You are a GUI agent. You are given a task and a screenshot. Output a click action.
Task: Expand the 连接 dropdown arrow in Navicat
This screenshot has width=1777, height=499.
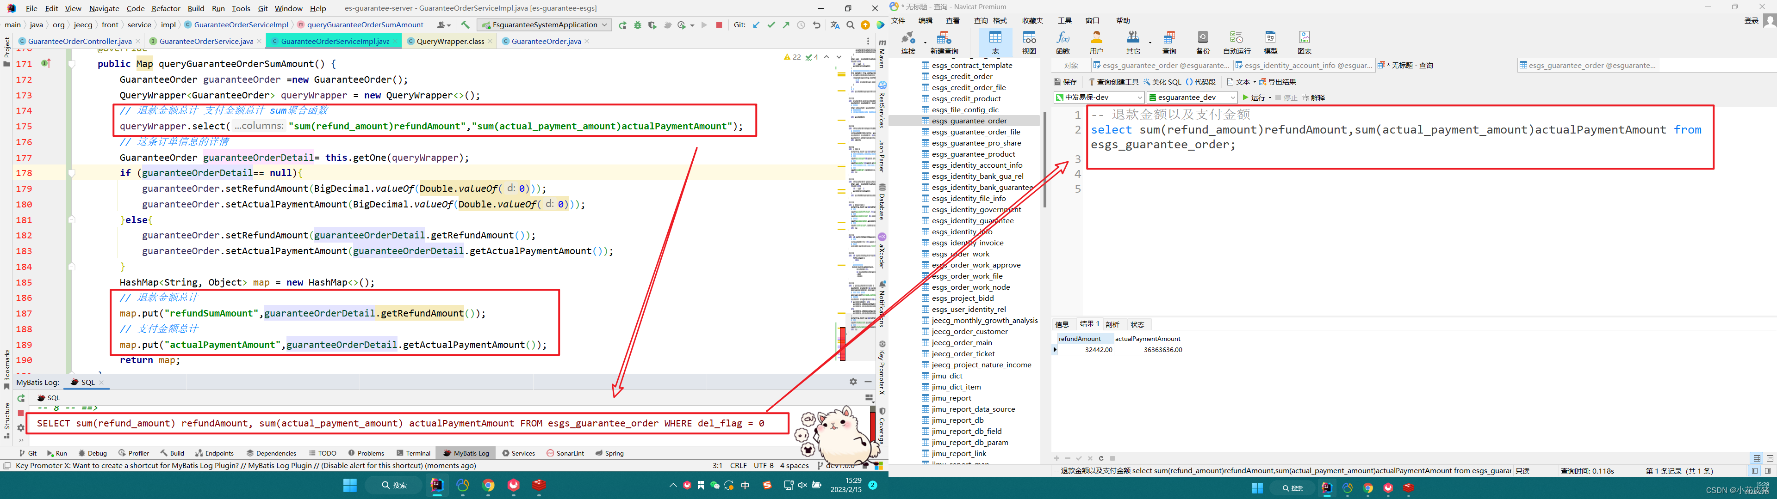(925, 43)
